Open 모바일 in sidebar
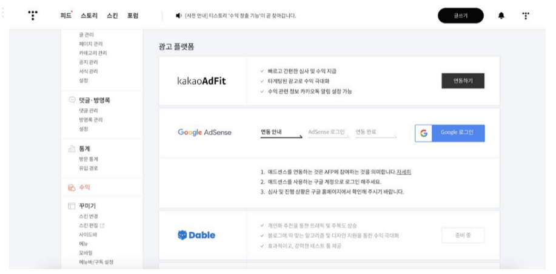Viewport: 556px width, 274px height. point(86,253)
